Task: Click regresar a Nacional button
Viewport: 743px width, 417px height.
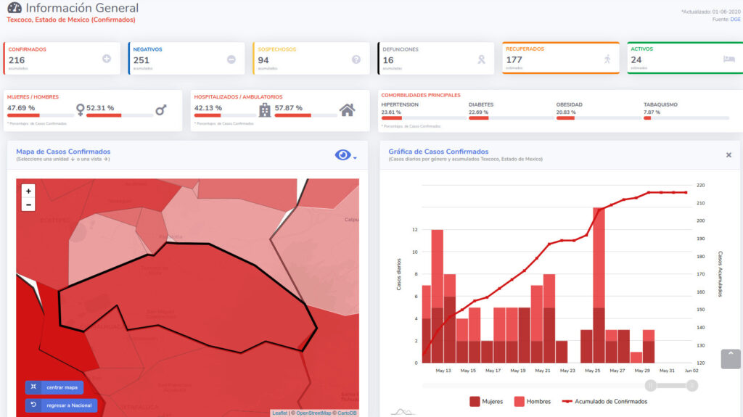Action: (x=61, y=405)
